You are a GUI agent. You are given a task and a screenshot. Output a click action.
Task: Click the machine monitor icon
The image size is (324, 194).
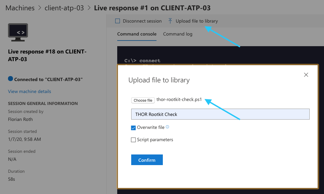18,33
